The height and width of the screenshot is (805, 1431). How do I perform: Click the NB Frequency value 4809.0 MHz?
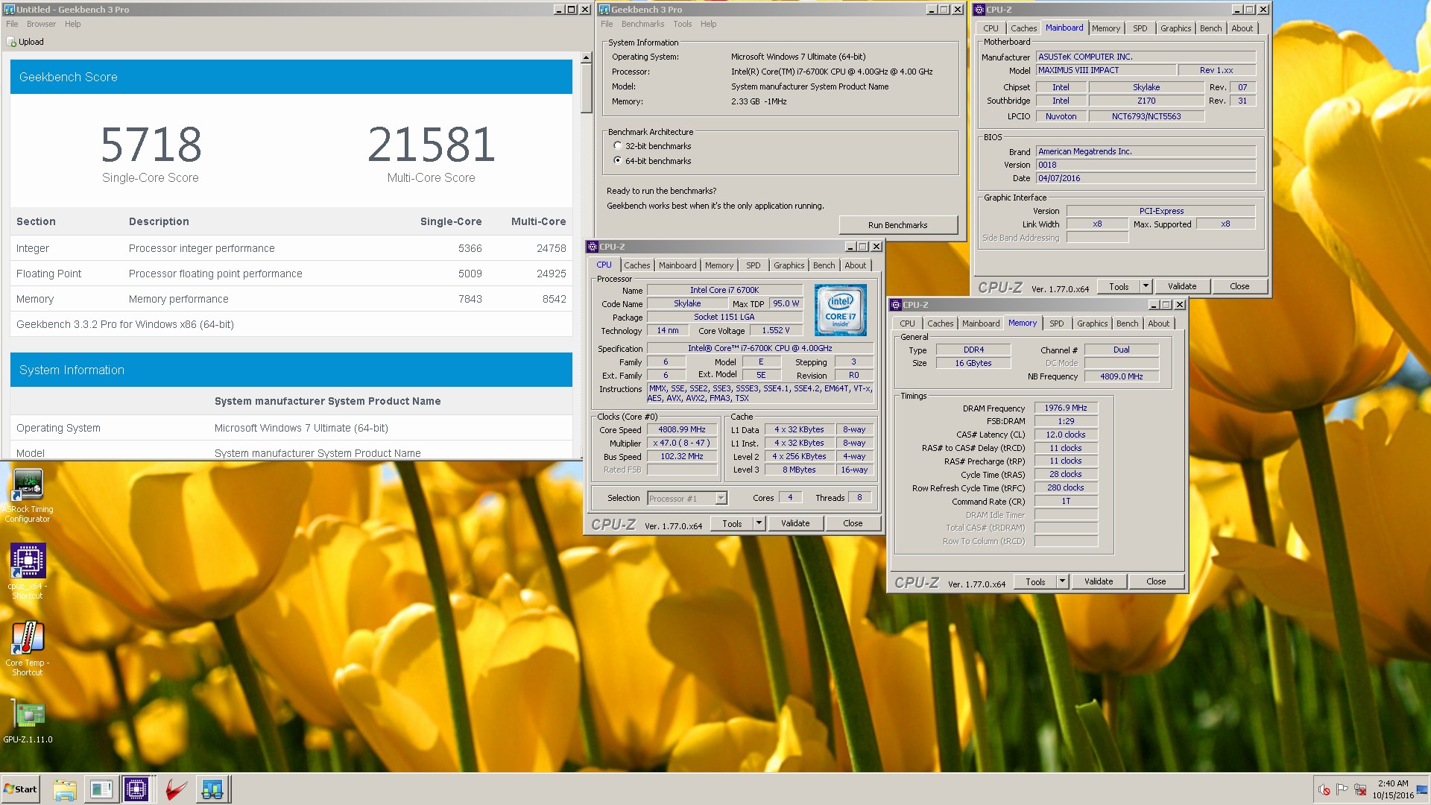point(1122,376)
